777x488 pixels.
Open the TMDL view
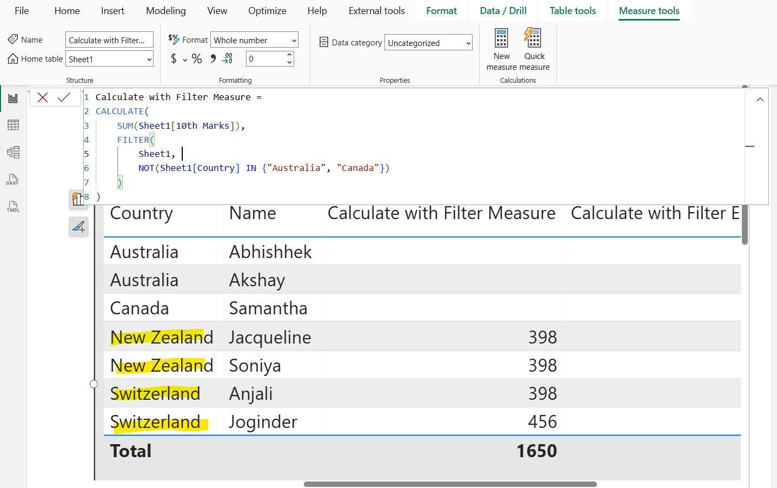coord(12,206)
